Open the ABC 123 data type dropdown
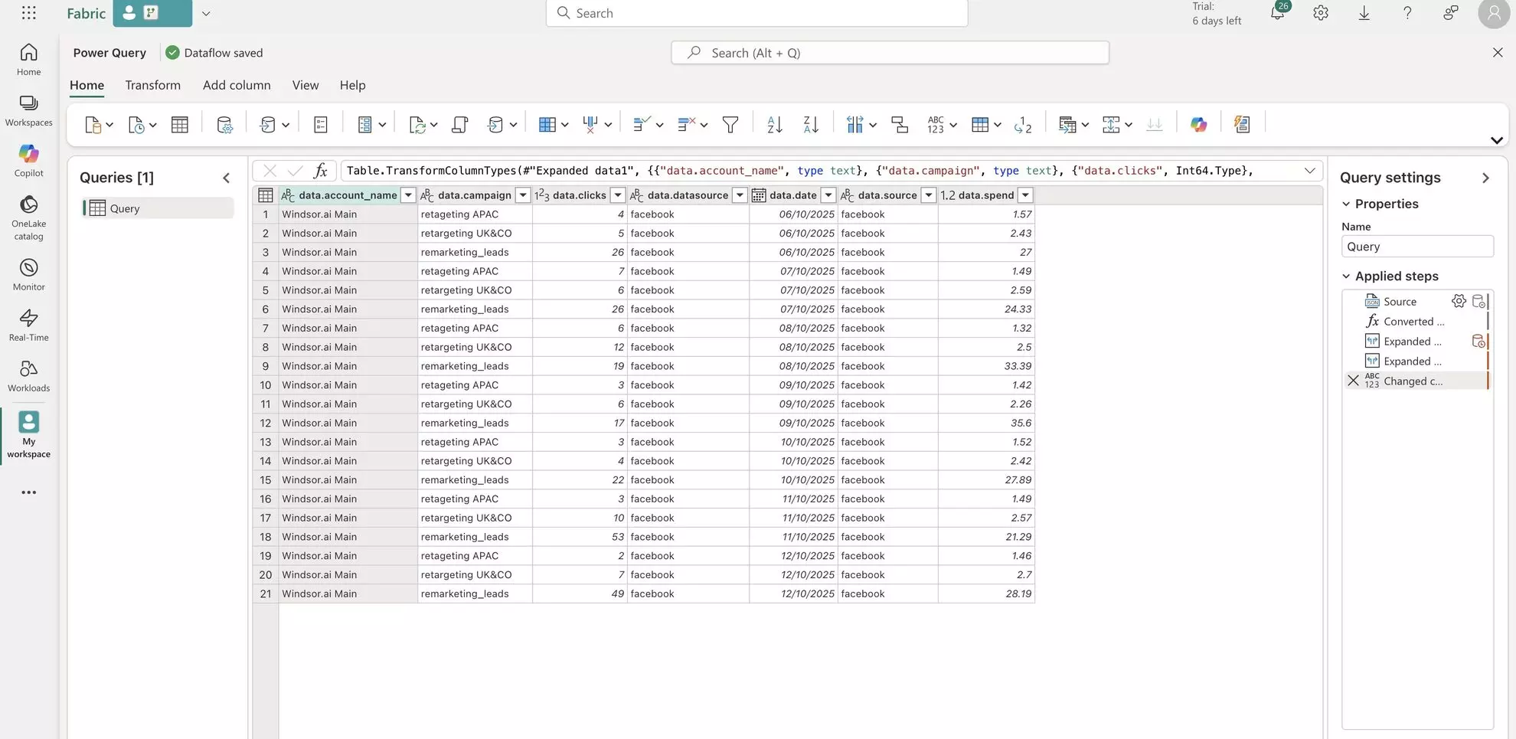Screen dimensions: 1516x739 (x=941, y=123)
